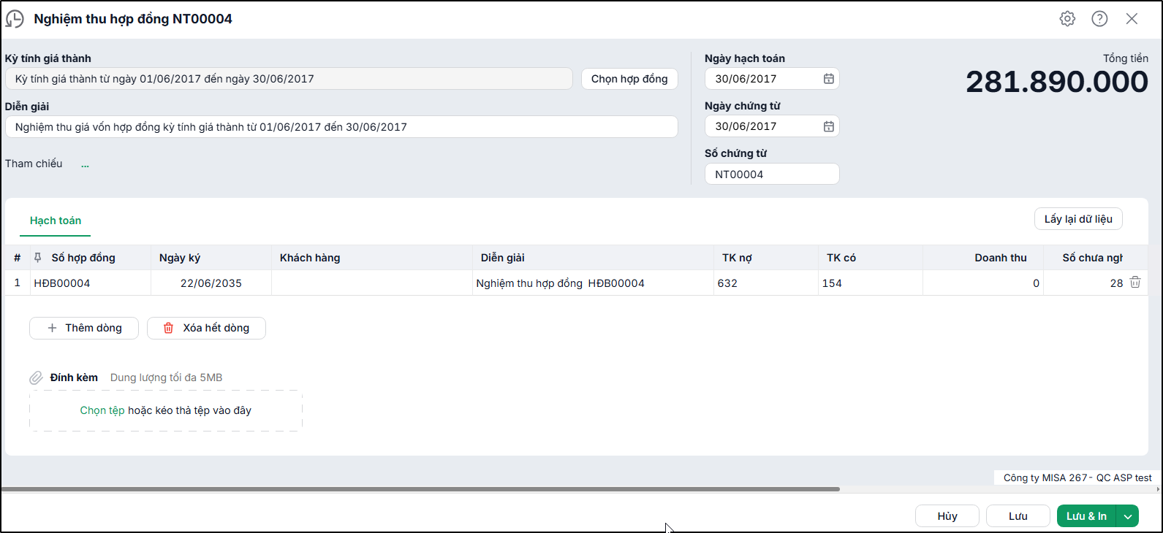Click the attachment drop zone area
The image size is (1163, 533).
click(x=166, y=410)
